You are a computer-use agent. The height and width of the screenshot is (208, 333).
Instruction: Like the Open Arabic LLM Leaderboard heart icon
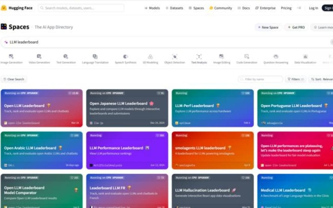(x=72, y=135)
